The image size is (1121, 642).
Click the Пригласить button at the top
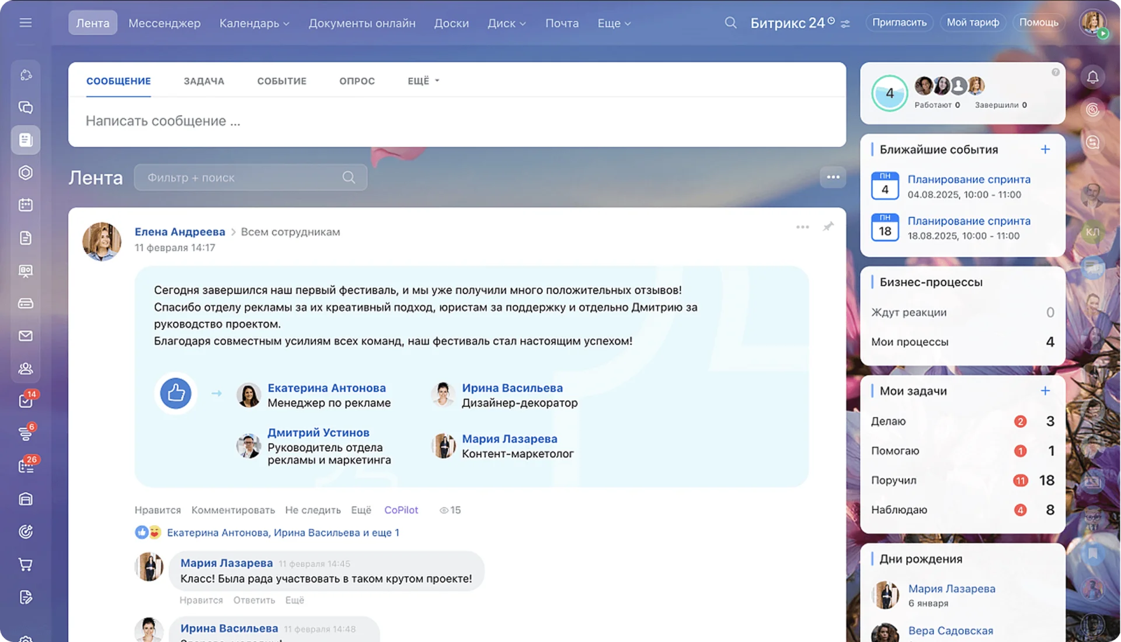coord(899,22)
